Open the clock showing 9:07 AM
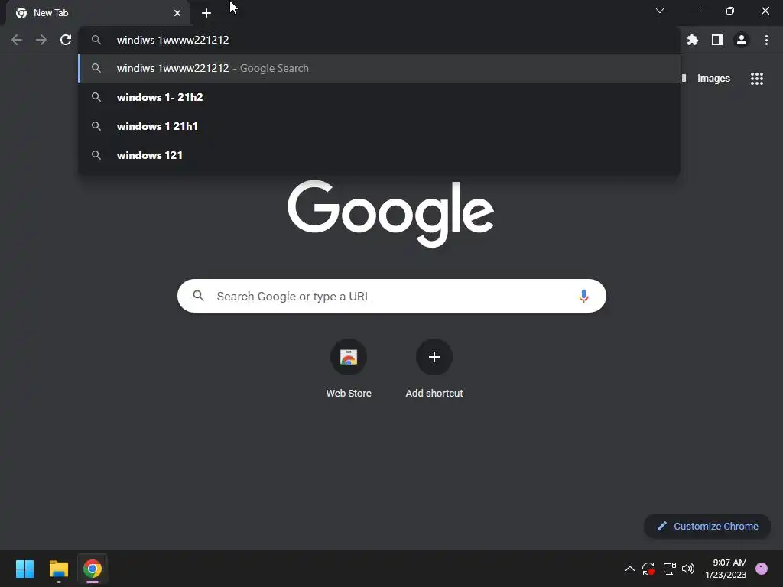Screen dimensions: 783x587 pos(726,569)
